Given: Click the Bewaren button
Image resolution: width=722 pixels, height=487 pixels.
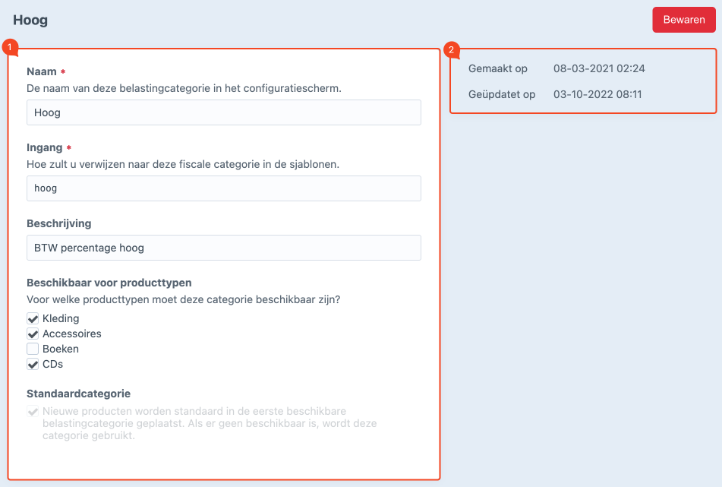Looking at the screenshot, I should (x=683, y=20).
